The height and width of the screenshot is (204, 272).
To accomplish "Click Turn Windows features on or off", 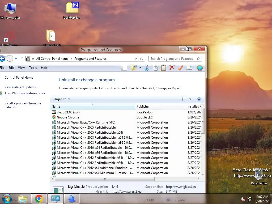I will [x=25, y=95].
